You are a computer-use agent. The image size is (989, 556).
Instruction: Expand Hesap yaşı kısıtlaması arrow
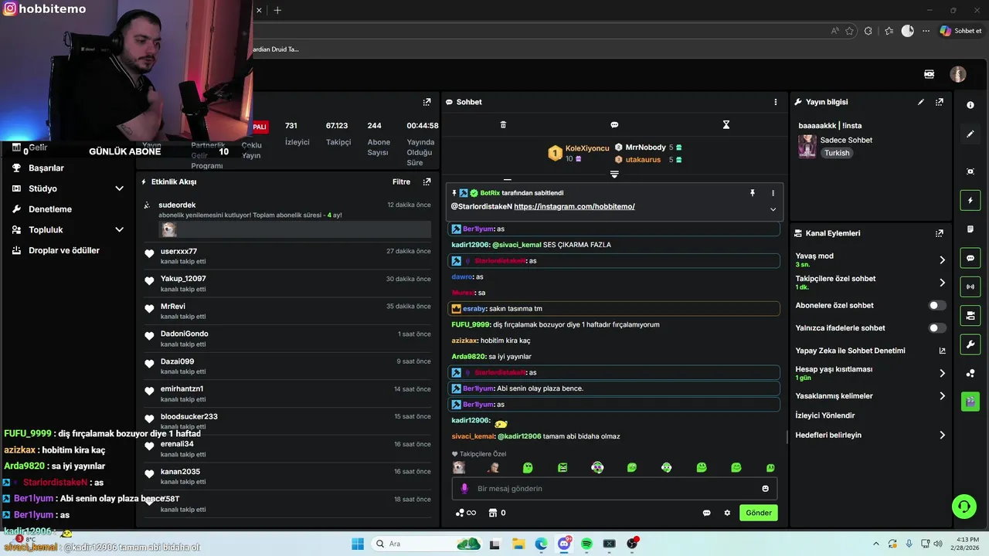click(x=942, y=374)
